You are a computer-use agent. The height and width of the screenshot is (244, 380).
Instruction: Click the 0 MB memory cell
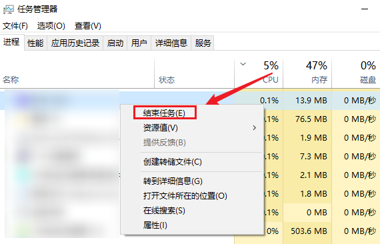coord(307,213)
